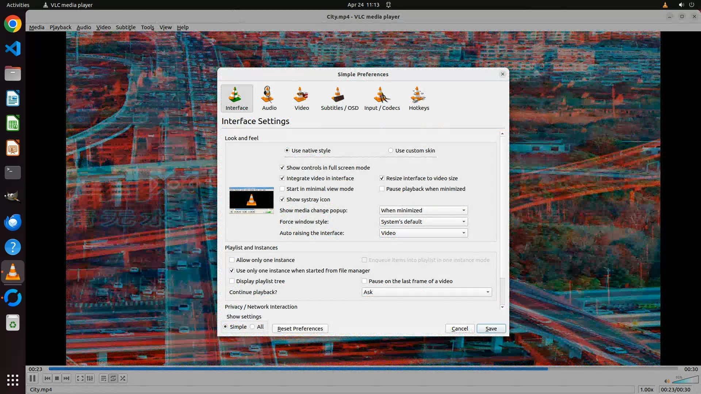
Task: Toggle random shuffle playback icon
Action: tap(123, 378)
